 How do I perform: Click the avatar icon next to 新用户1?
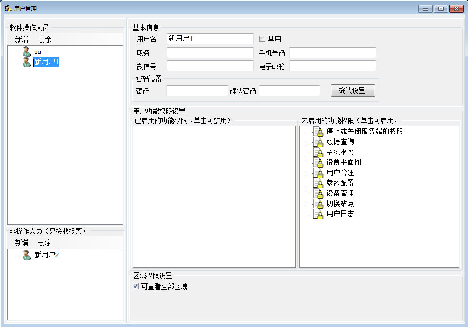point(27,62)
